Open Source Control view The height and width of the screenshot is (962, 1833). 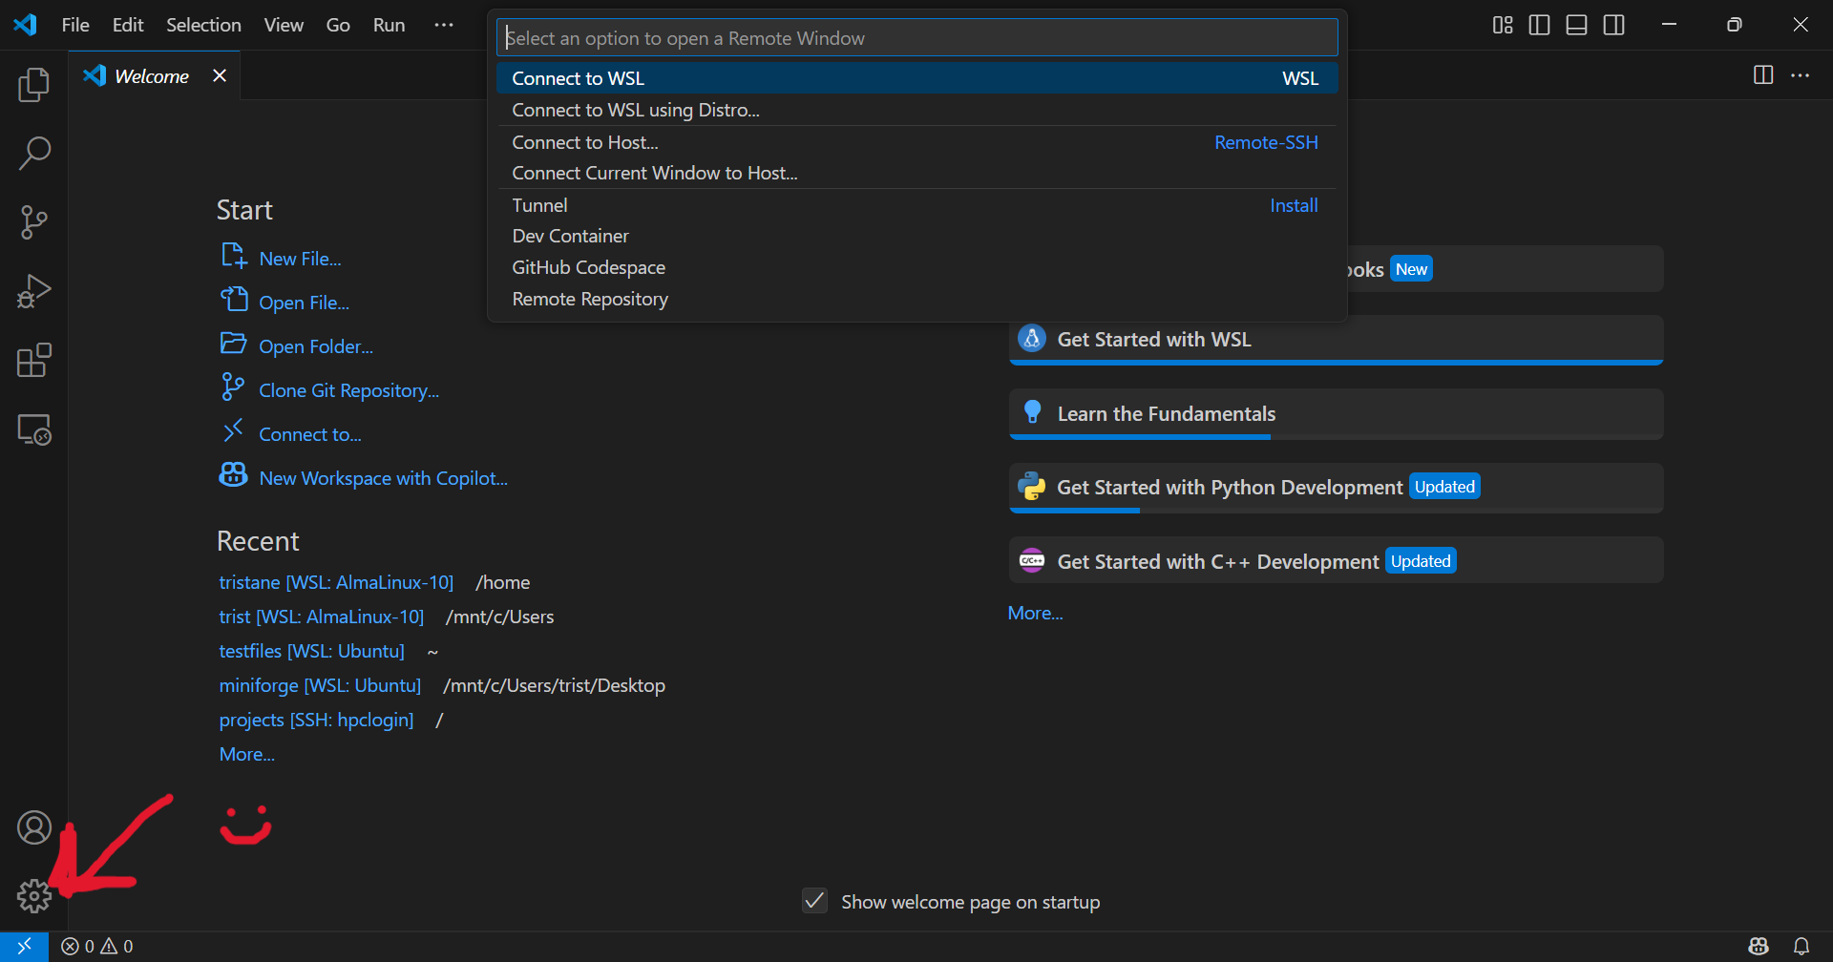(34, 222)
